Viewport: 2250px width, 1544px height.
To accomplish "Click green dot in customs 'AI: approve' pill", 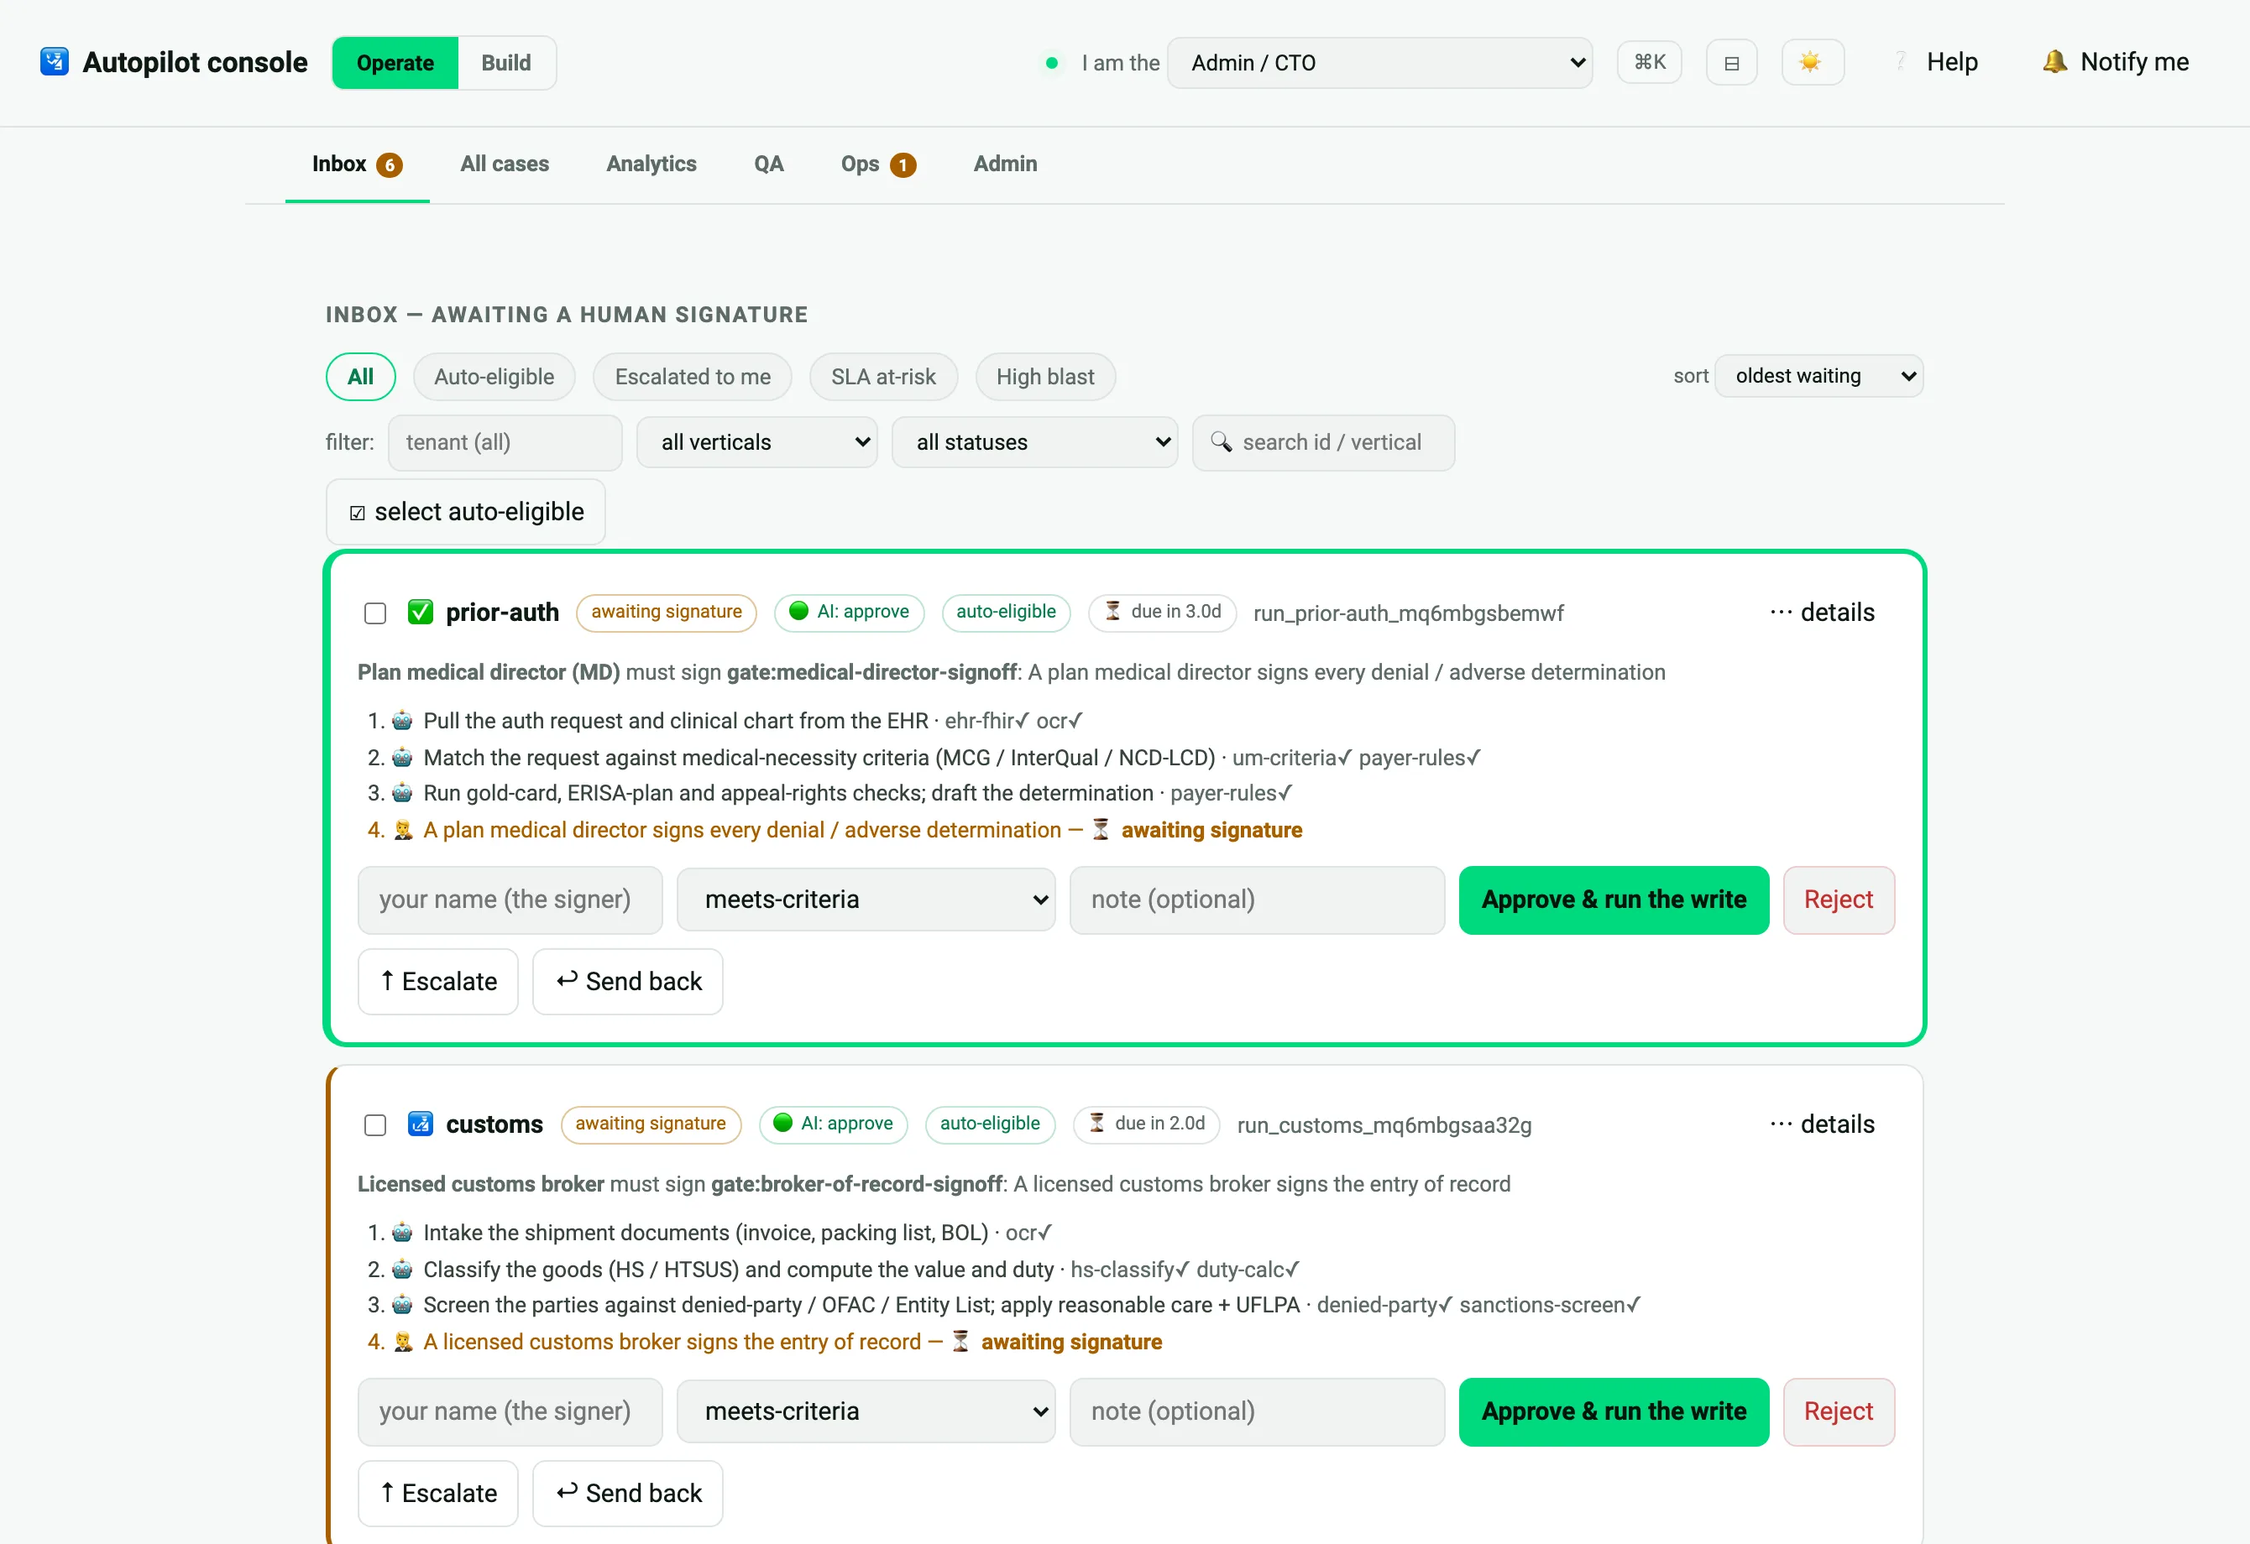I will pyautogui.click(x=782, y=1123).
